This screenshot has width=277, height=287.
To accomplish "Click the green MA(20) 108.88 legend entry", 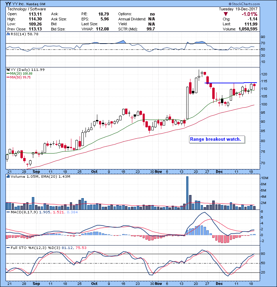I will pyautogui.click(x=20, y=73).
